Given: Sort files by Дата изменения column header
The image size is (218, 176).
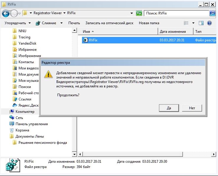Looking at the screenshot, I should (173, 32).
